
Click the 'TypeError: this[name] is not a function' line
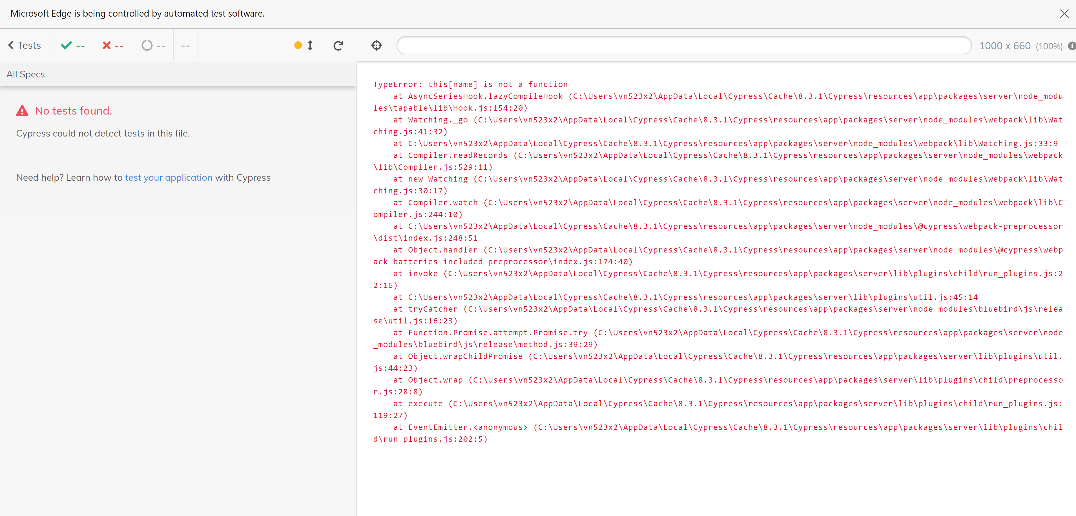pos(470,84)
